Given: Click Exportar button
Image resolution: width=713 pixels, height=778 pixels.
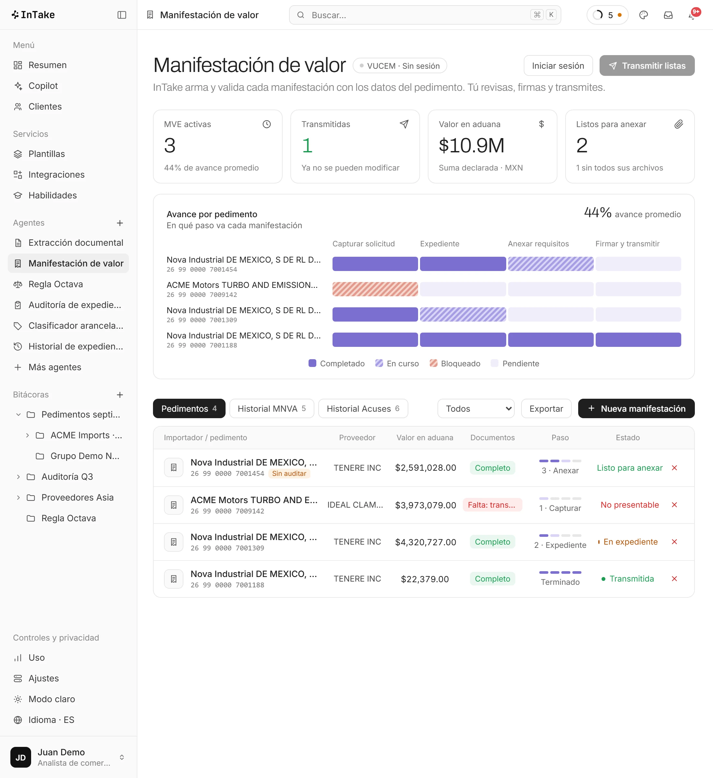Looking at the screenshot, I should [x=546, y=408].
